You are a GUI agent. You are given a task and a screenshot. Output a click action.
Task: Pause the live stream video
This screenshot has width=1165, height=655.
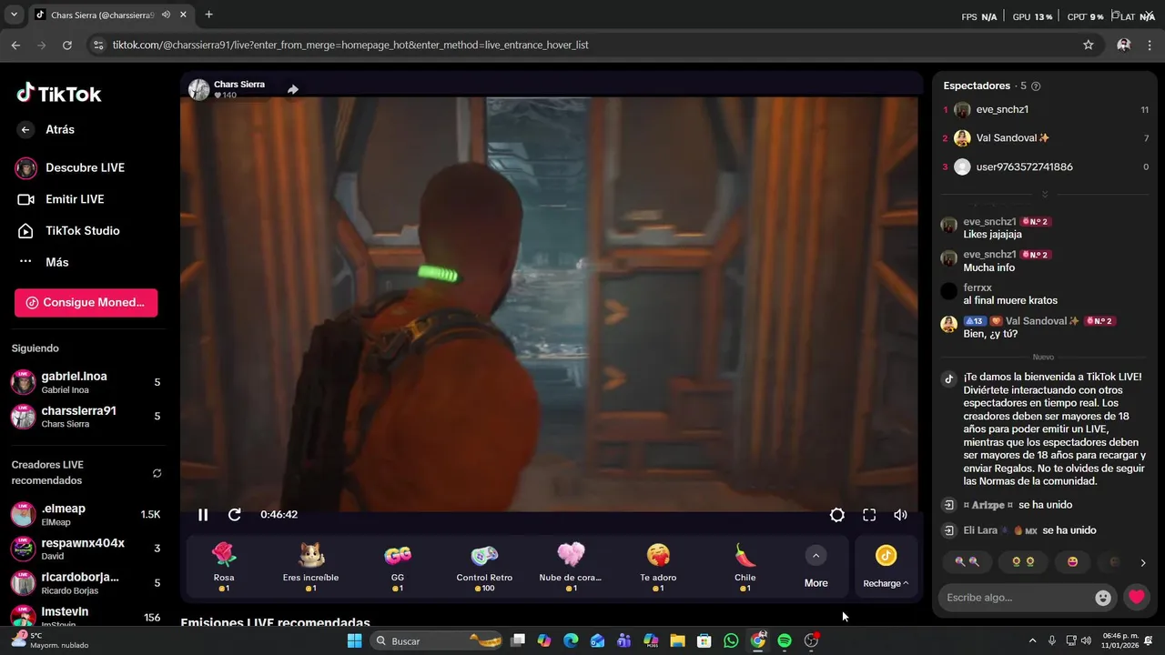[203, 515]
